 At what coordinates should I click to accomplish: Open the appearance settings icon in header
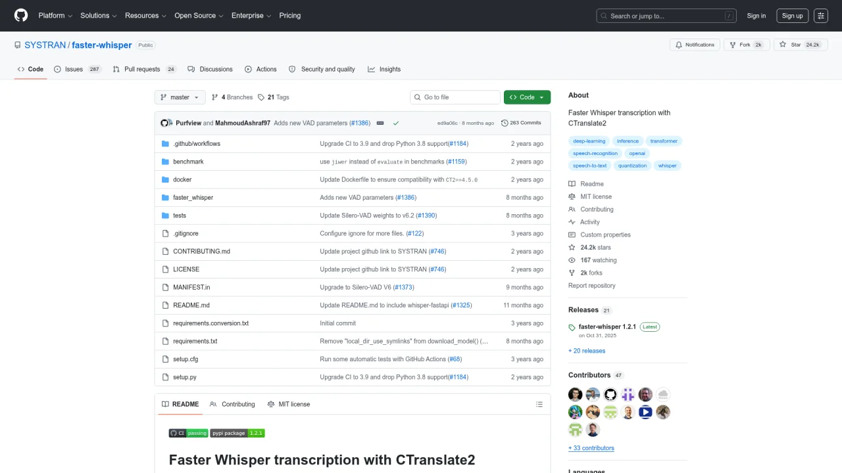821,16
